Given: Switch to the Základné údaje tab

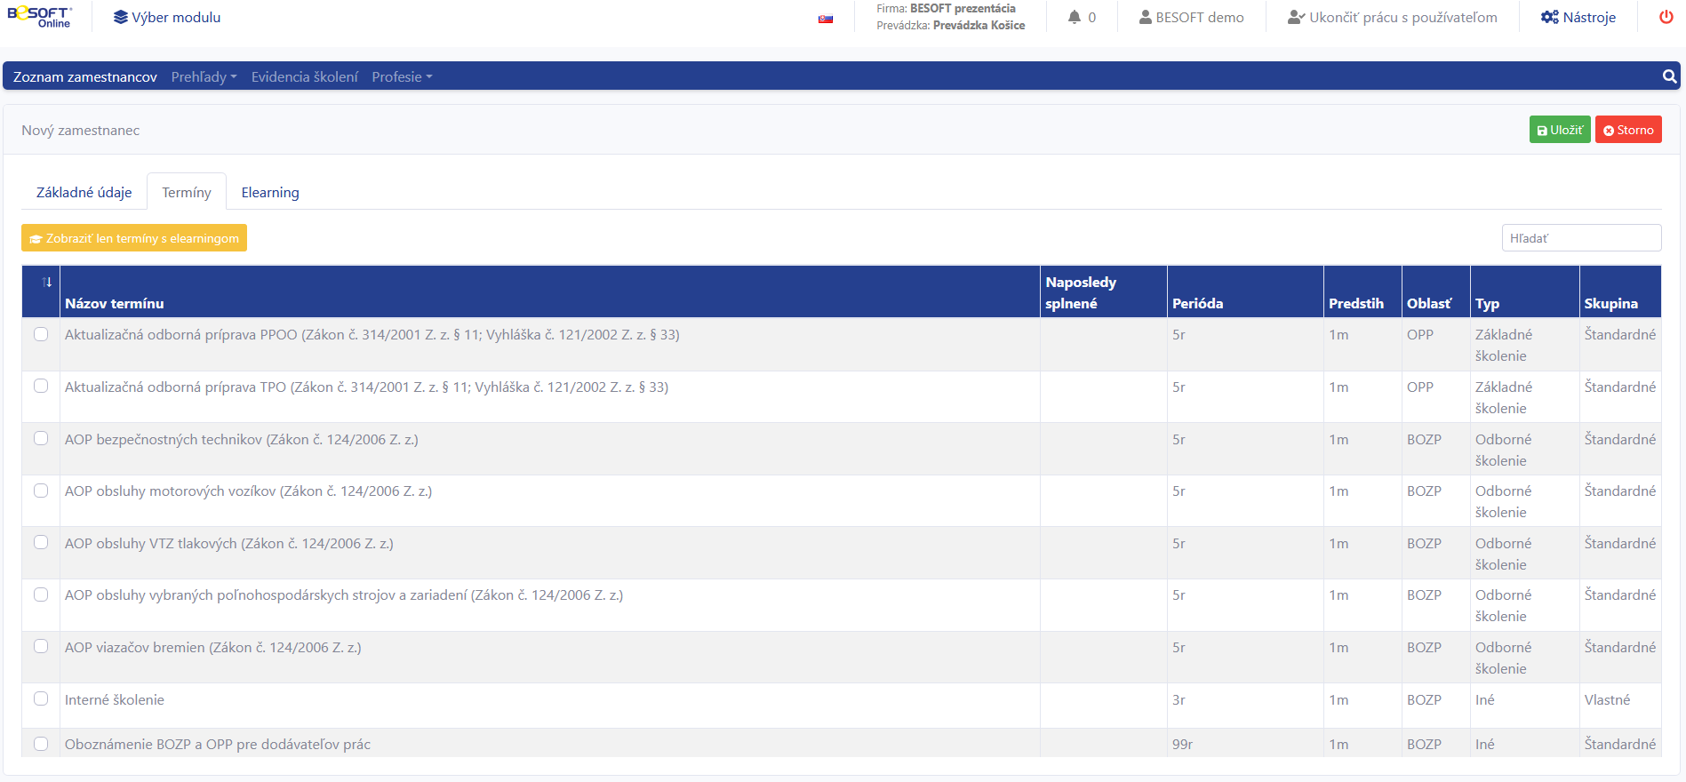Looking at the screenshot, I should point(84,193).
